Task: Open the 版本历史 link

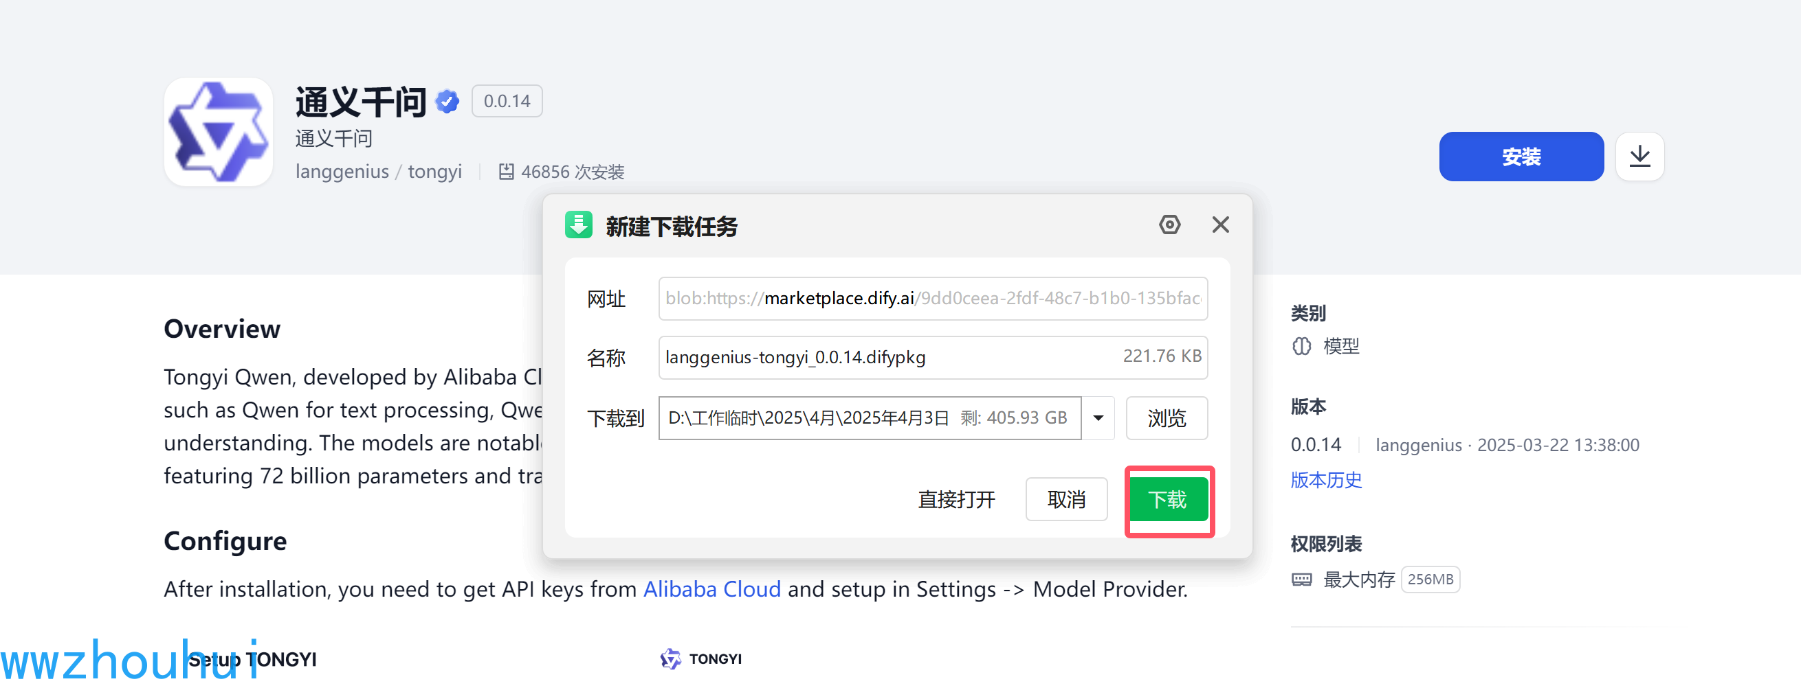Action: coord(1325,480)
